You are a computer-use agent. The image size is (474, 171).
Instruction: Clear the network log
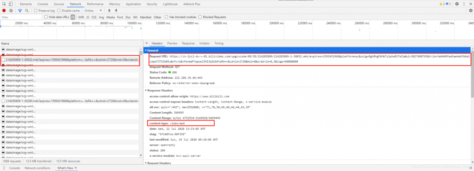(x=11, y=11)
